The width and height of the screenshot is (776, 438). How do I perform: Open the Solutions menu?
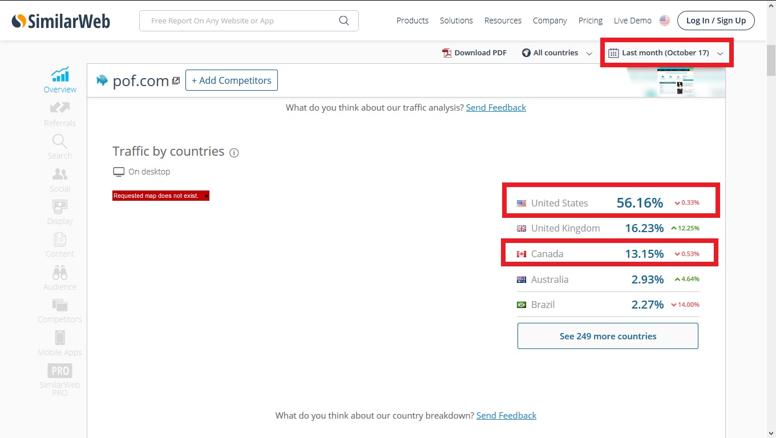pos(456,21)
